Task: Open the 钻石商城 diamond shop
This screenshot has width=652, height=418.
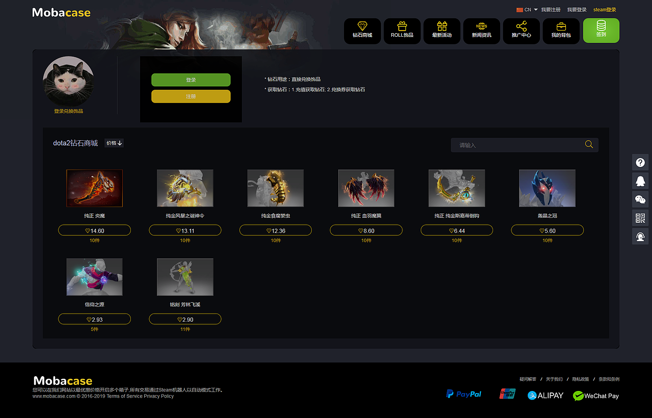Action: coord(362,31)
